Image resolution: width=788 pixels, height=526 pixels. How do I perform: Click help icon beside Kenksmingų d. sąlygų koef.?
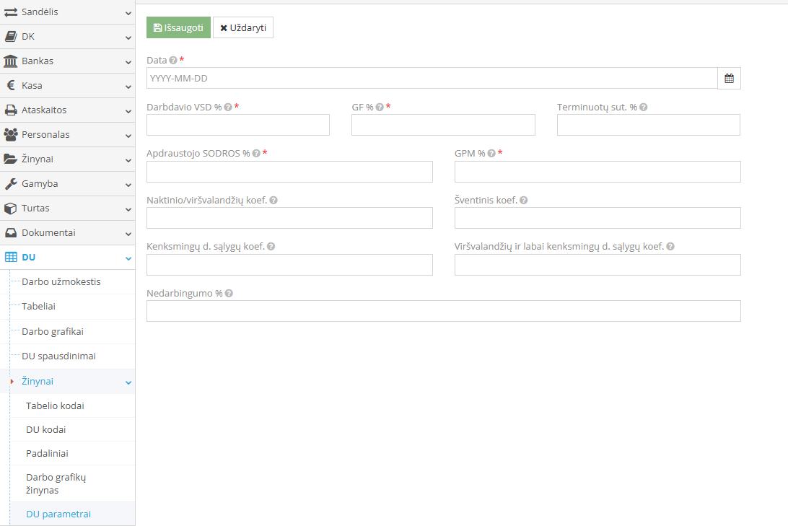pyautogui.click(x=271, y=246)
